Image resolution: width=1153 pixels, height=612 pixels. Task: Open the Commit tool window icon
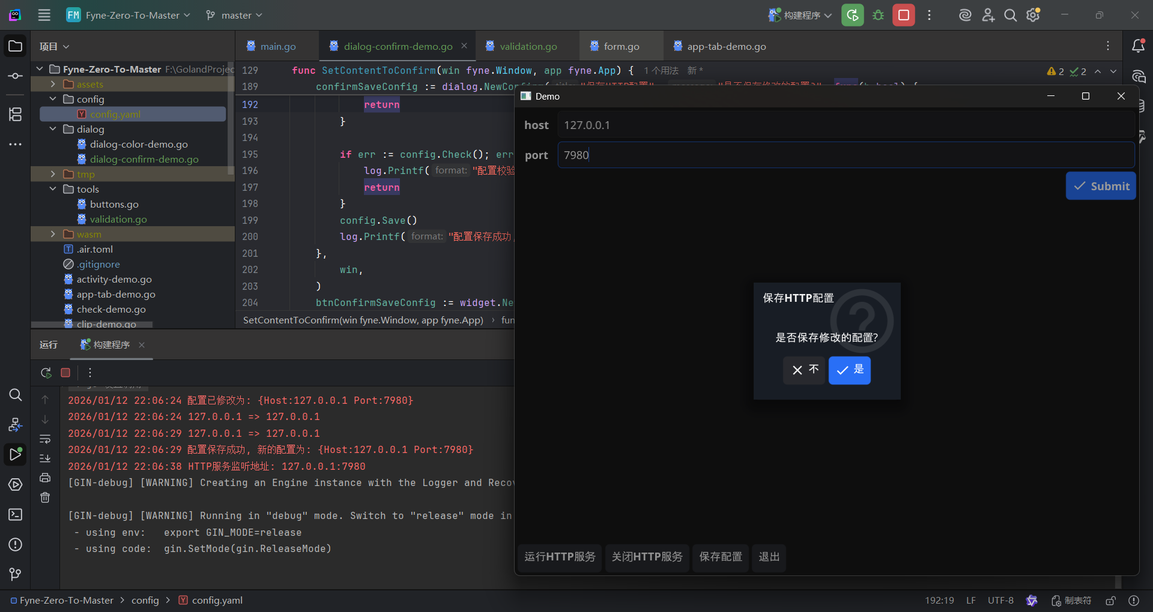(x=16, y=76)
